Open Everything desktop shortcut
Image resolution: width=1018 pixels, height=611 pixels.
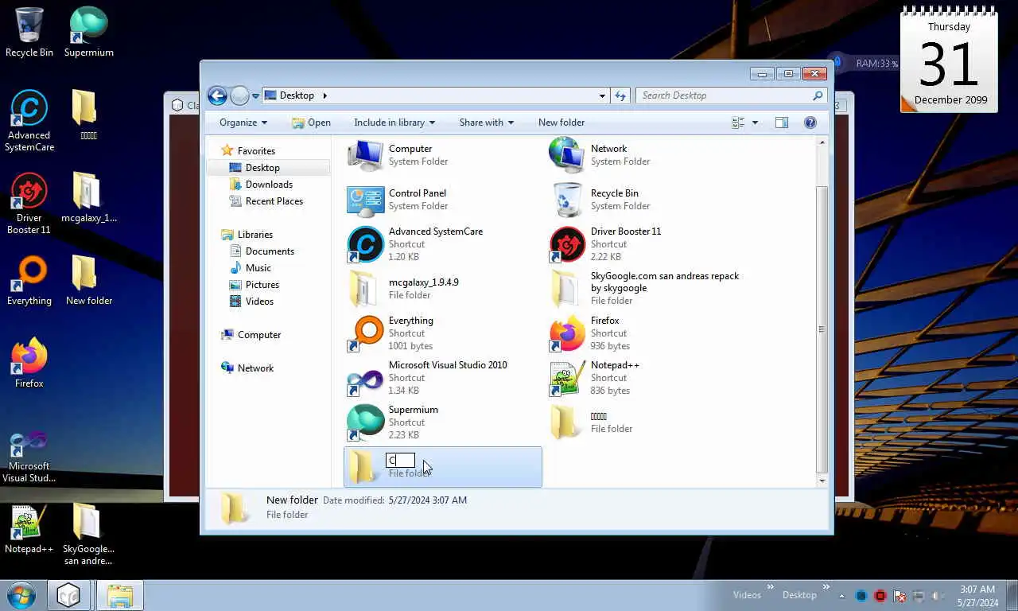29,281
